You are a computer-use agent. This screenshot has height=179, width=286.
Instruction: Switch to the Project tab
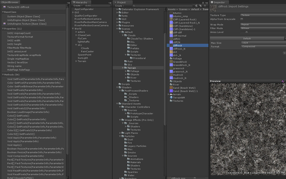point(122,2)
